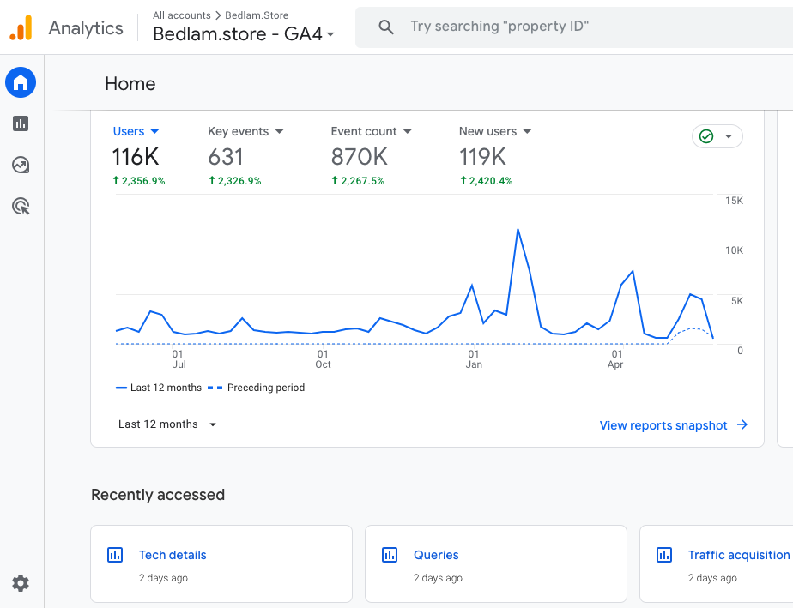The width and height of the screenshot is (793, 608).
Task: Click the Tech details report icon
Action: [x=115, y=555]
